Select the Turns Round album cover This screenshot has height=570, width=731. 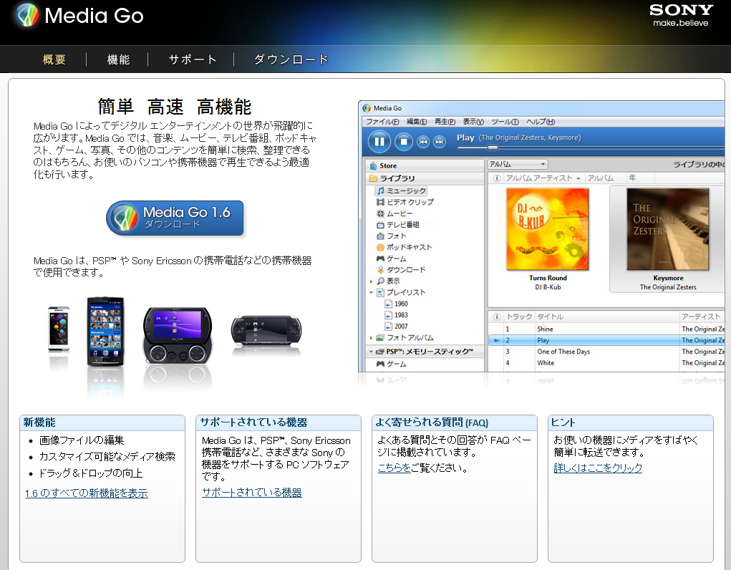click(x=547, y=229)
